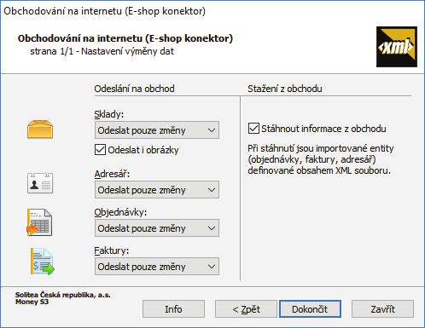The width and height of the screenshot is (425, 328).
Task: Open the Sklady dropdown list
Action: tap(157, 130)
